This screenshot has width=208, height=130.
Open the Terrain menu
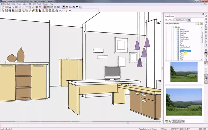pos(19,4)
